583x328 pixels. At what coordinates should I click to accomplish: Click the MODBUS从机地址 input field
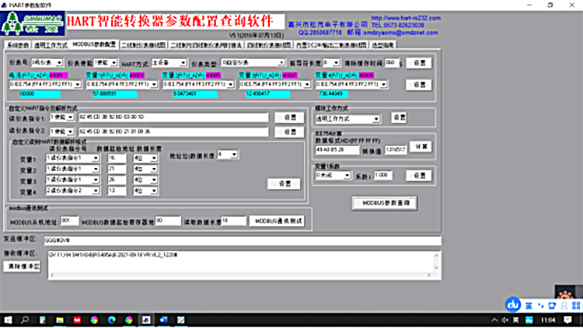click(x=69, y=221)
